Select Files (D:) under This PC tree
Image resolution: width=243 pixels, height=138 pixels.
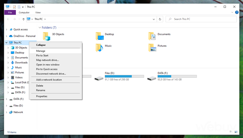[20, 87]
